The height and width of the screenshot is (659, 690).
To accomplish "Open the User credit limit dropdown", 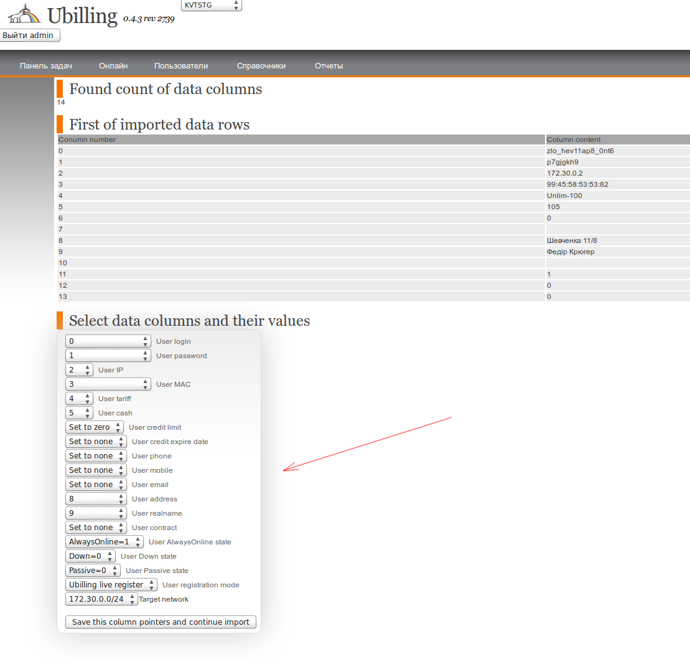I will click(95, 427).
